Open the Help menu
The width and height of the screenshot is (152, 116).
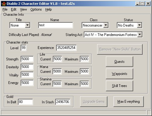49,9
